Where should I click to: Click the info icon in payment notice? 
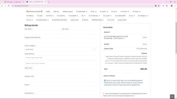pyautogui.click(x=105, y=81)
